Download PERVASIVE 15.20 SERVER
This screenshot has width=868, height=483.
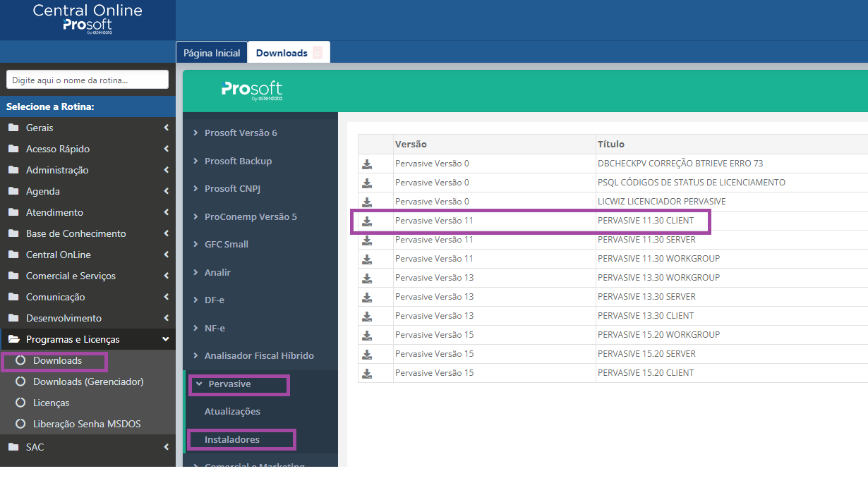point(367,354)
